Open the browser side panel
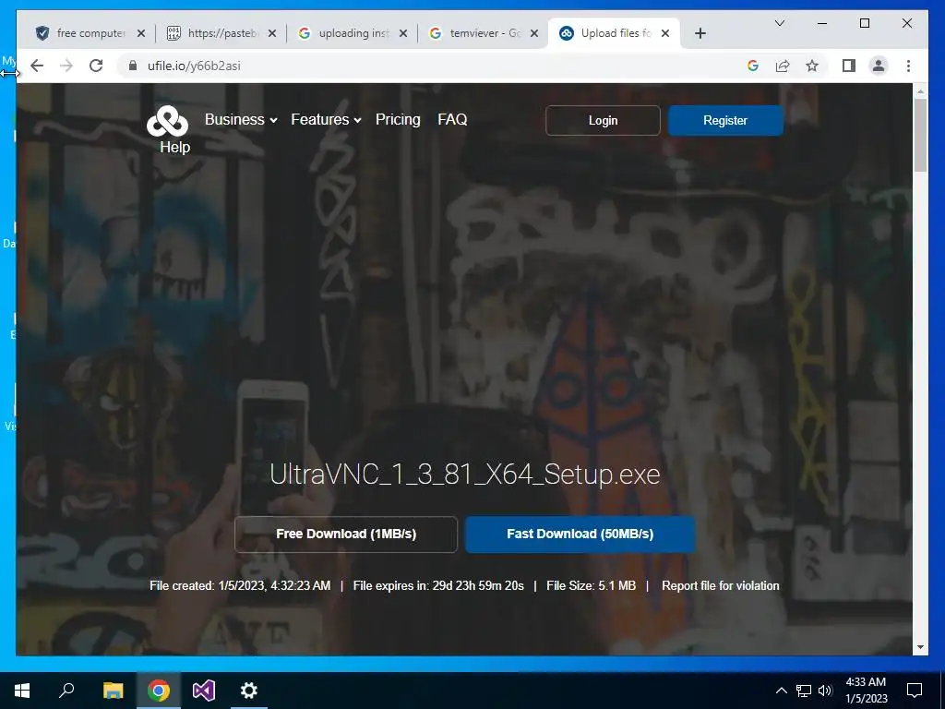945x709 pixels. [849, 66]
